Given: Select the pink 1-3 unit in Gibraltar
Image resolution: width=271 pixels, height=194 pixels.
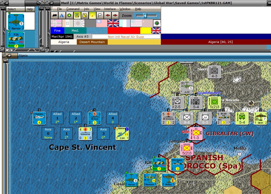Looking at the screenshot, I should pos(196,134).
